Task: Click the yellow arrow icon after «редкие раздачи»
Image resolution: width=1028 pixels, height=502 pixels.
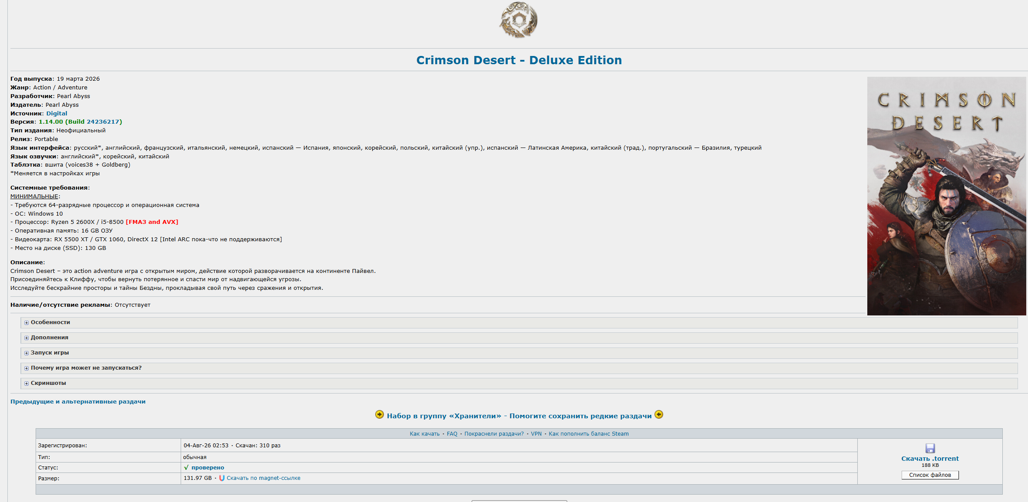Action: (x=659, y=415)
